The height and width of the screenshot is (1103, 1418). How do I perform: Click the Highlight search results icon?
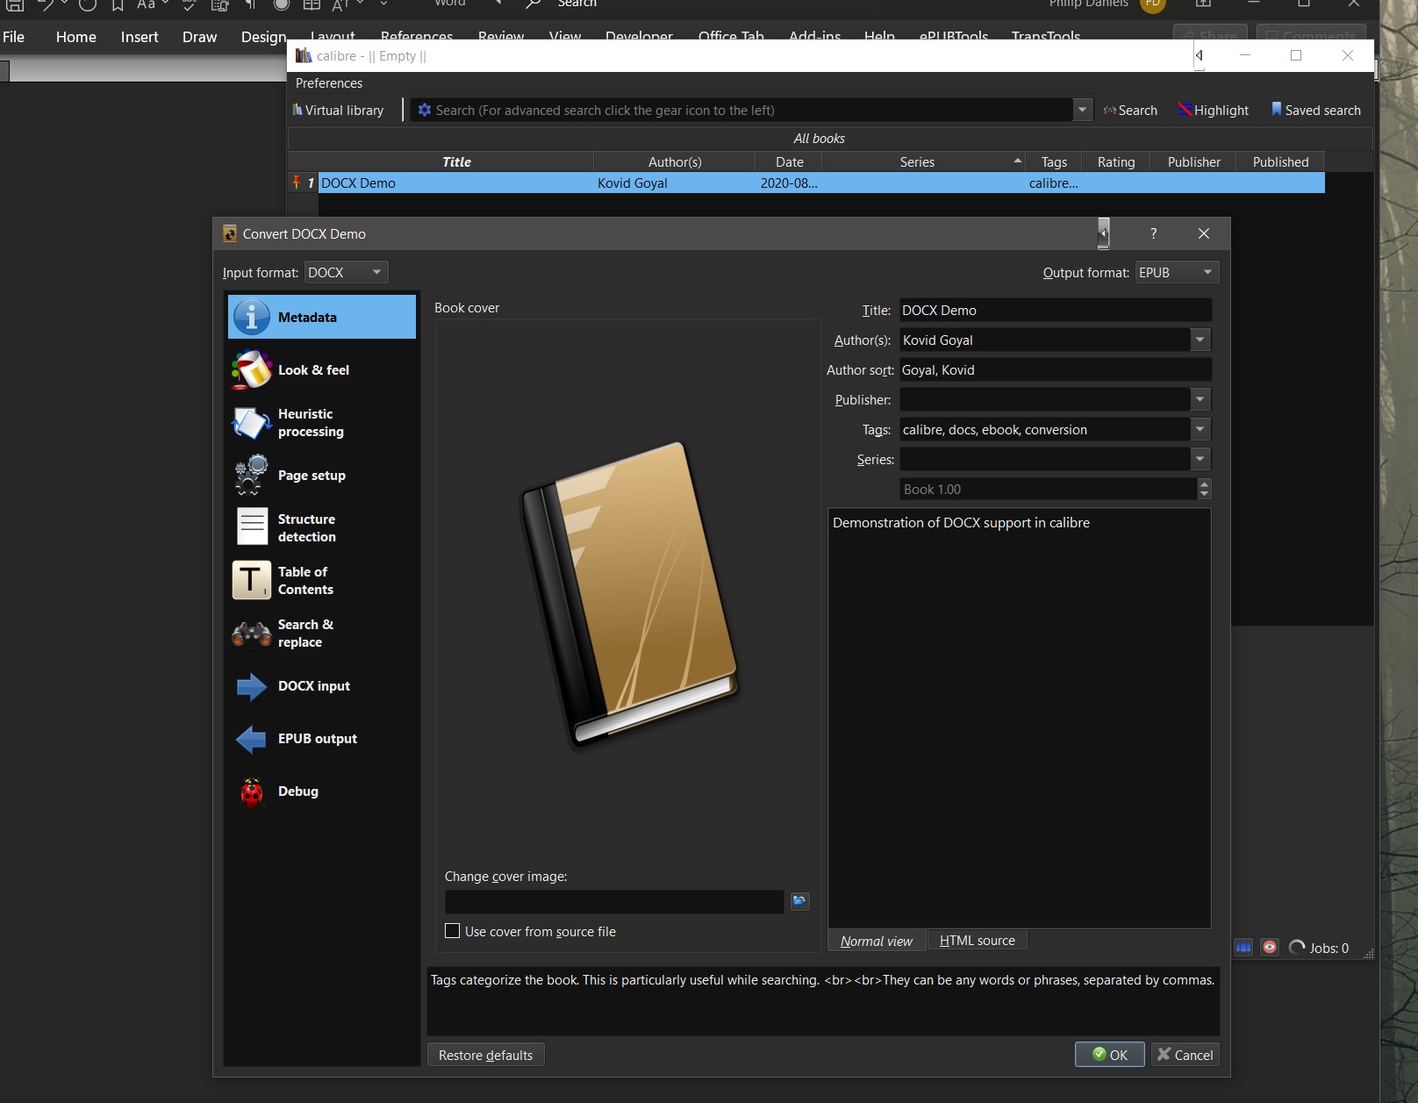click(x=1185, y=110)
